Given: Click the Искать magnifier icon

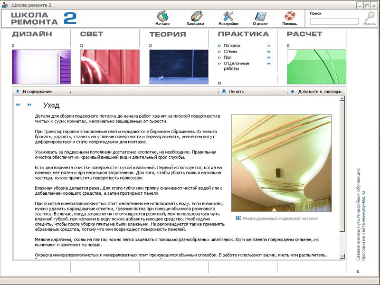Looking at the screenshot, I should point(370,17).
